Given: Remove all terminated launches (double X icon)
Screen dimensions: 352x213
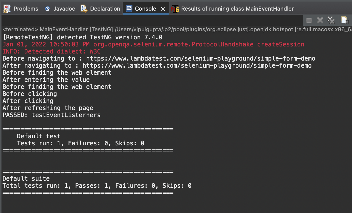Looking at the screenshot, I should click(331, 20).
